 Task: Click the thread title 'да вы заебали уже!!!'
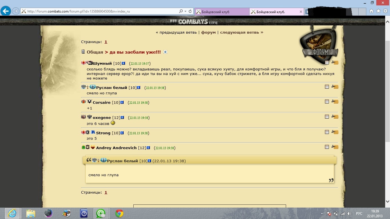[x=135, y=52]
